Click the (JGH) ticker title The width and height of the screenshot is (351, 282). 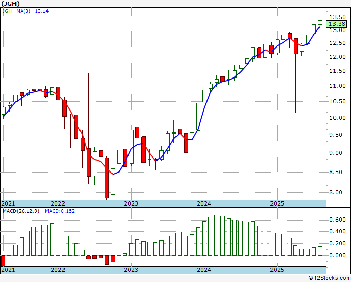10,4
